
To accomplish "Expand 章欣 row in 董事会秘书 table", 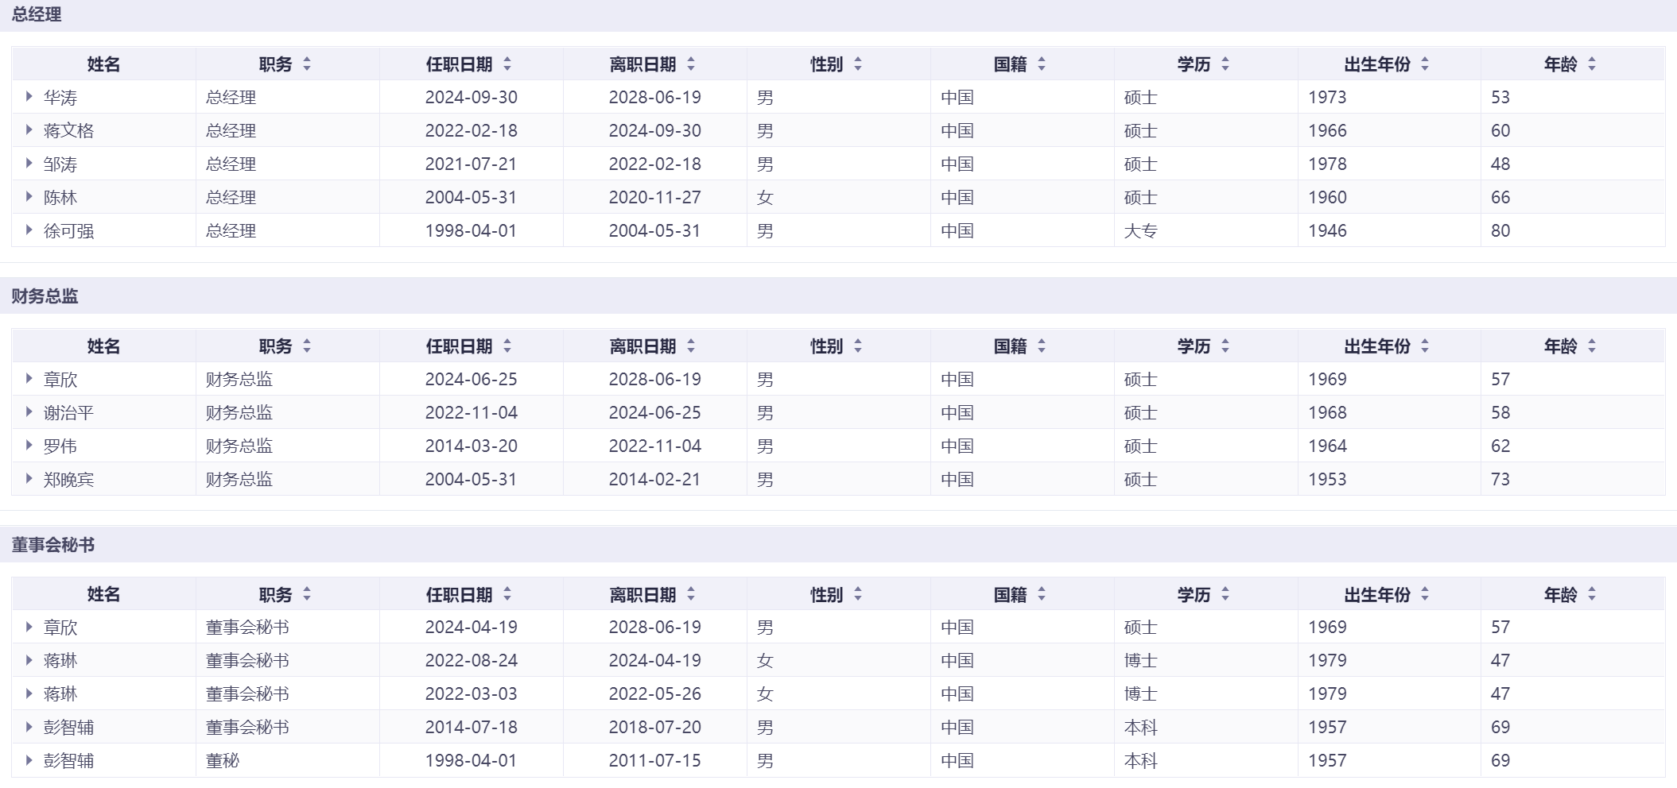I will coord(29,627).
